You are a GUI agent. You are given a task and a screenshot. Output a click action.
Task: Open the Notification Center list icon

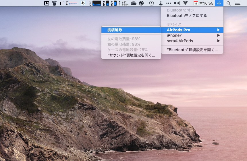point(238,3)
